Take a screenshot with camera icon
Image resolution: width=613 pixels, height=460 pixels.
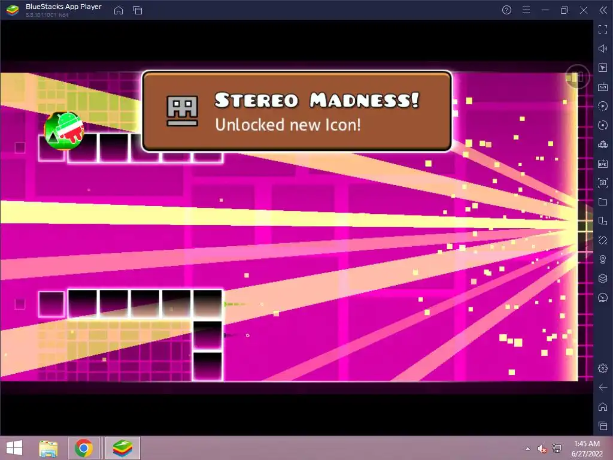(603, 183)
